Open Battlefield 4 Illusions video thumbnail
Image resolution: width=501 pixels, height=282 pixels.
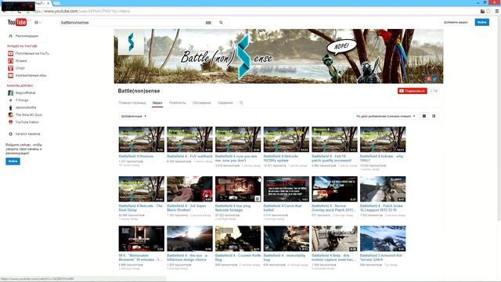141,139
